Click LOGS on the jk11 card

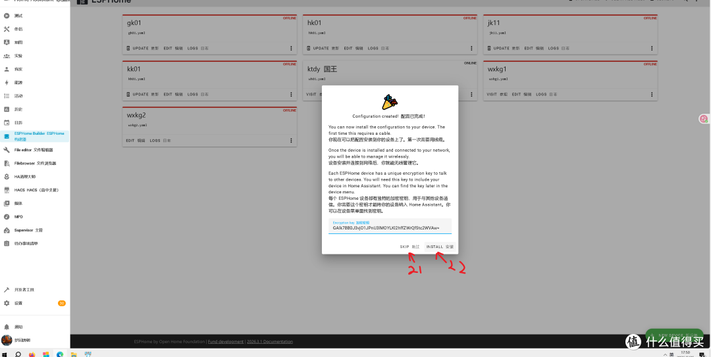559,48
